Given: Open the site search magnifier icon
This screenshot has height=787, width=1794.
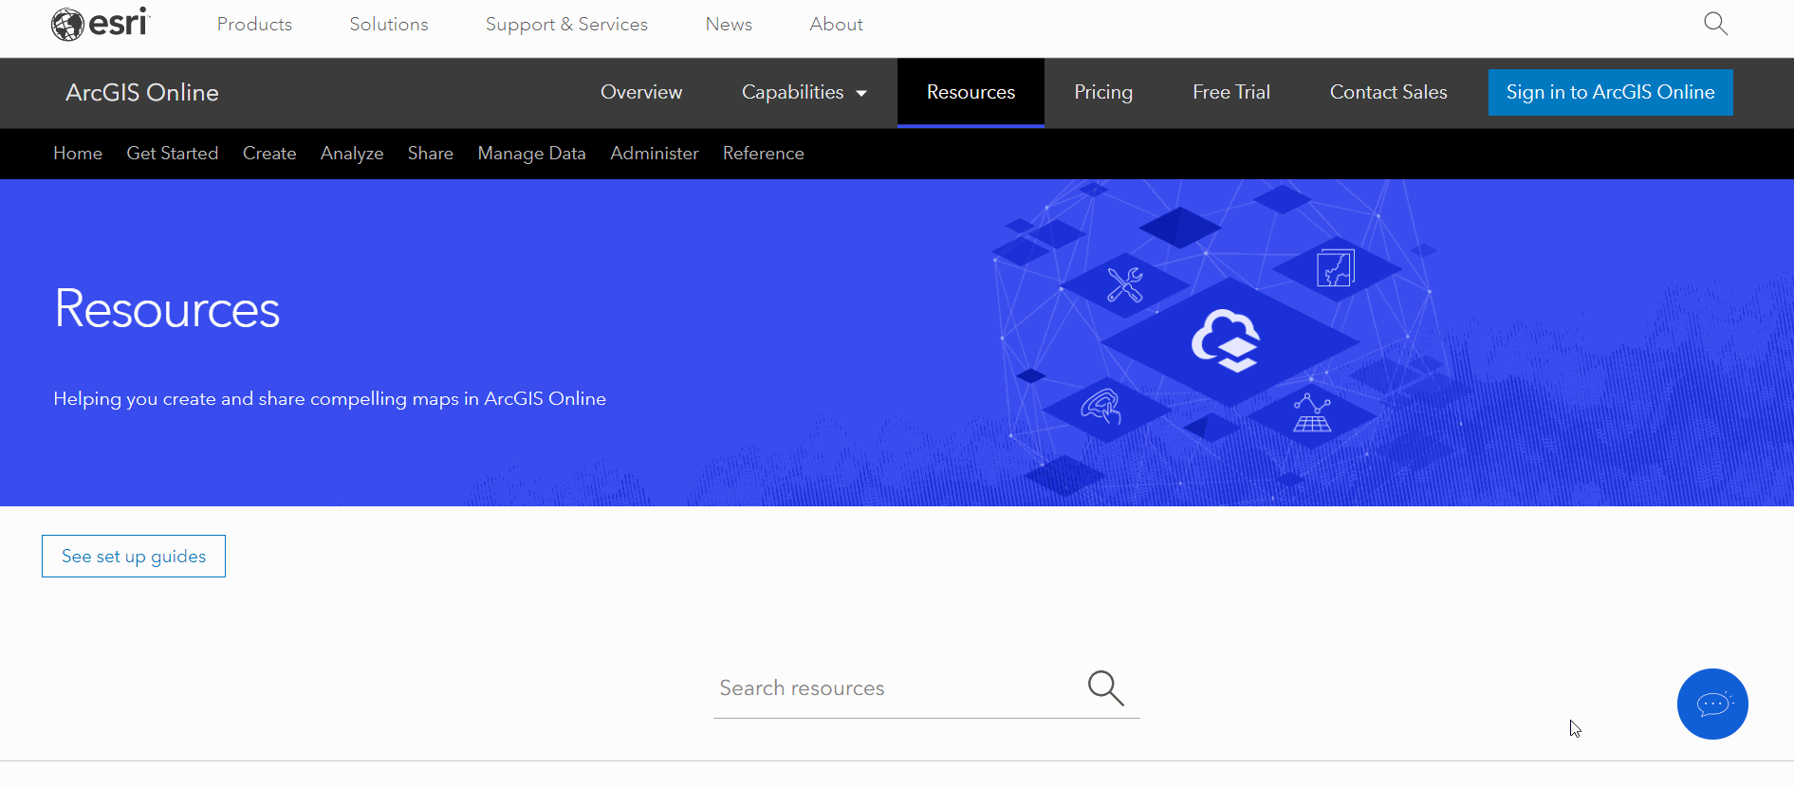Looking at the screenshot, I should pyautogui.click(x=1715, y=24).
